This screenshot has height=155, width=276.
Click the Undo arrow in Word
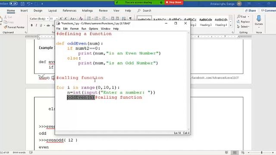28,3
